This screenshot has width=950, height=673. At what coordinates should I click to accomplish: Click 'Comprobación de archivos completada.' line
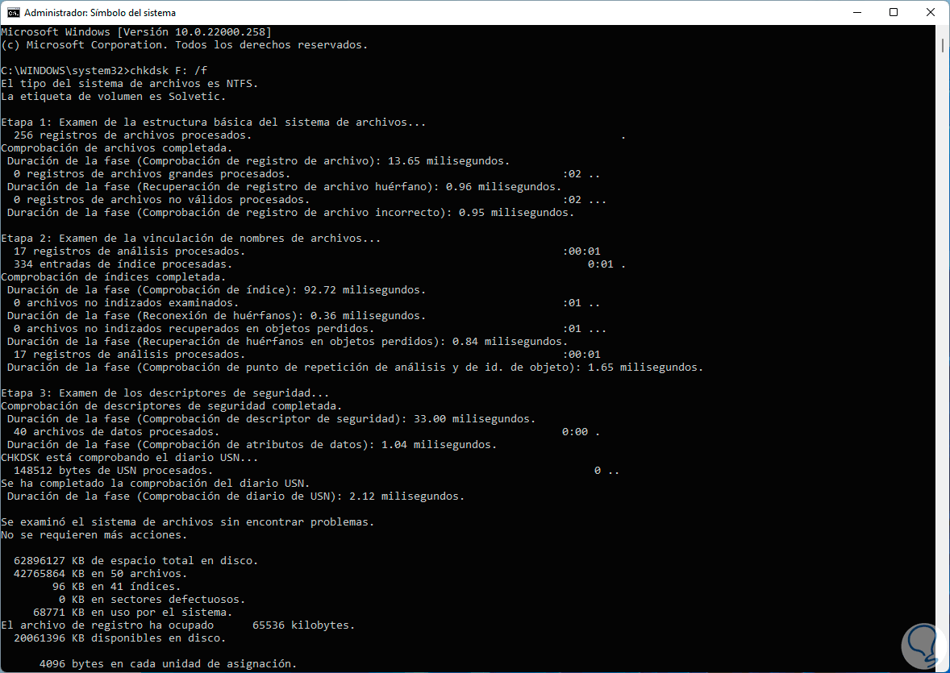click(x=117, y=147)
